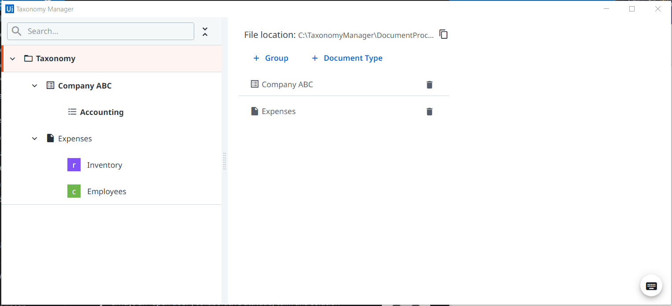Click the panel splitter handle
This screenshot has height=306, width=672.
pos(225,161)
